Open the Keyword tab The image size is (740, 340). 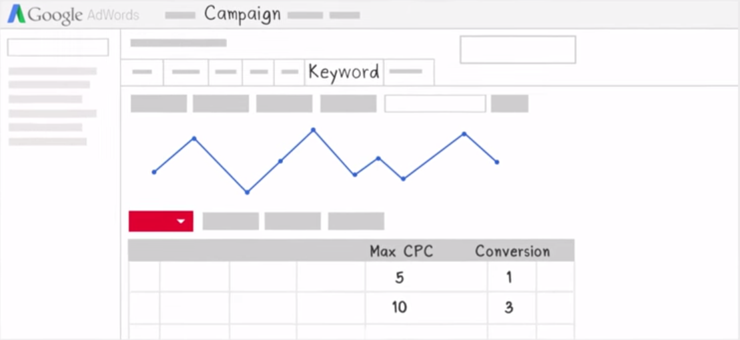tap(344, 72)
